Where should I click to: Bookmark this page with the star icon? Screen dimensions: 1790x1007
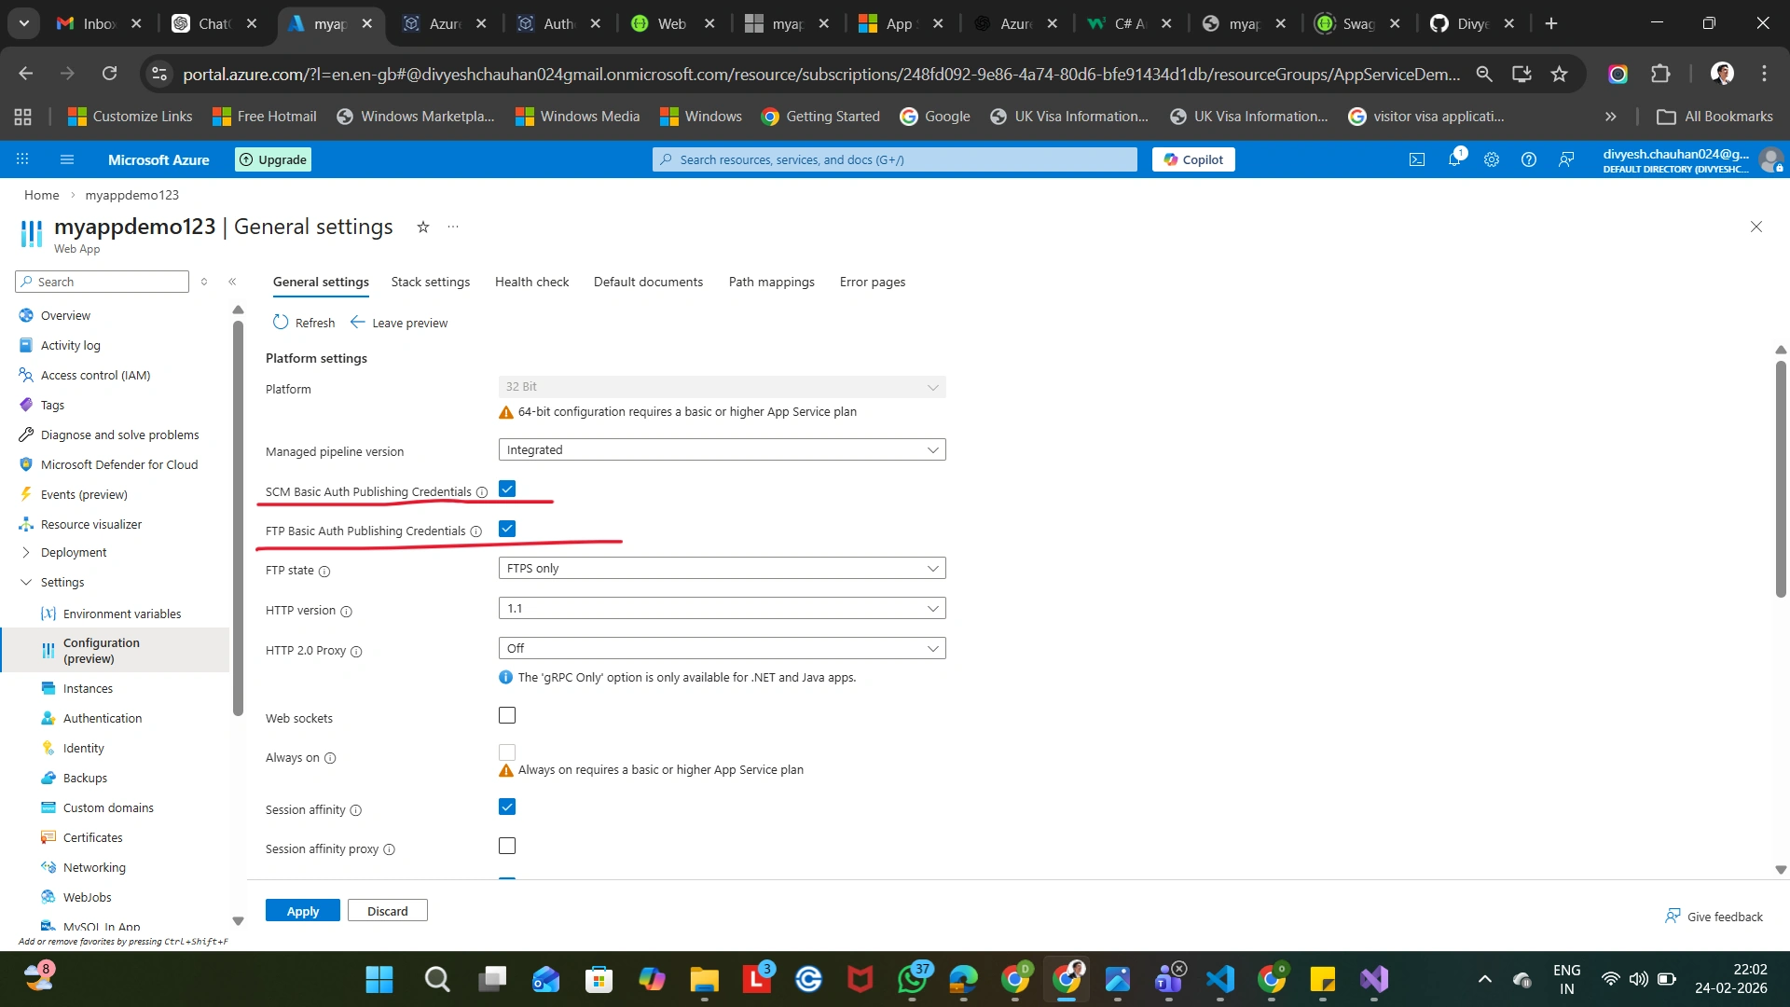pyautogui.click(x=1560, y=74)
